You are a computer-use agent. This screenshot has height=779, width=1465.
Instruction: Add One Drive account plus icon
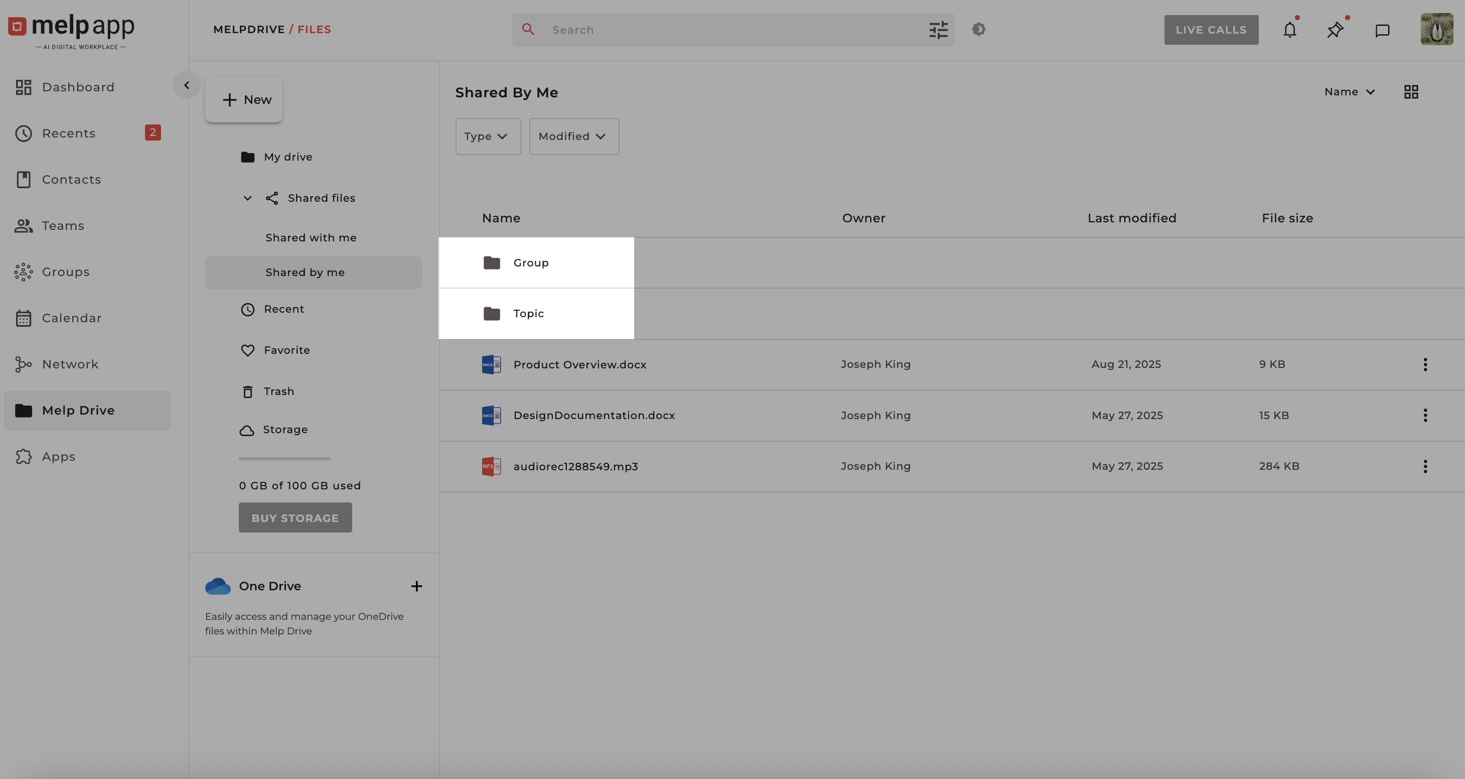pos(416,586)
